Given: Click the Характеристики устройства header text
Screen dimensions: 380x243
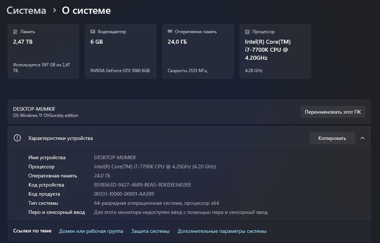Looking at the screenshot, I should pyautogui.click(x=60, y=138).
